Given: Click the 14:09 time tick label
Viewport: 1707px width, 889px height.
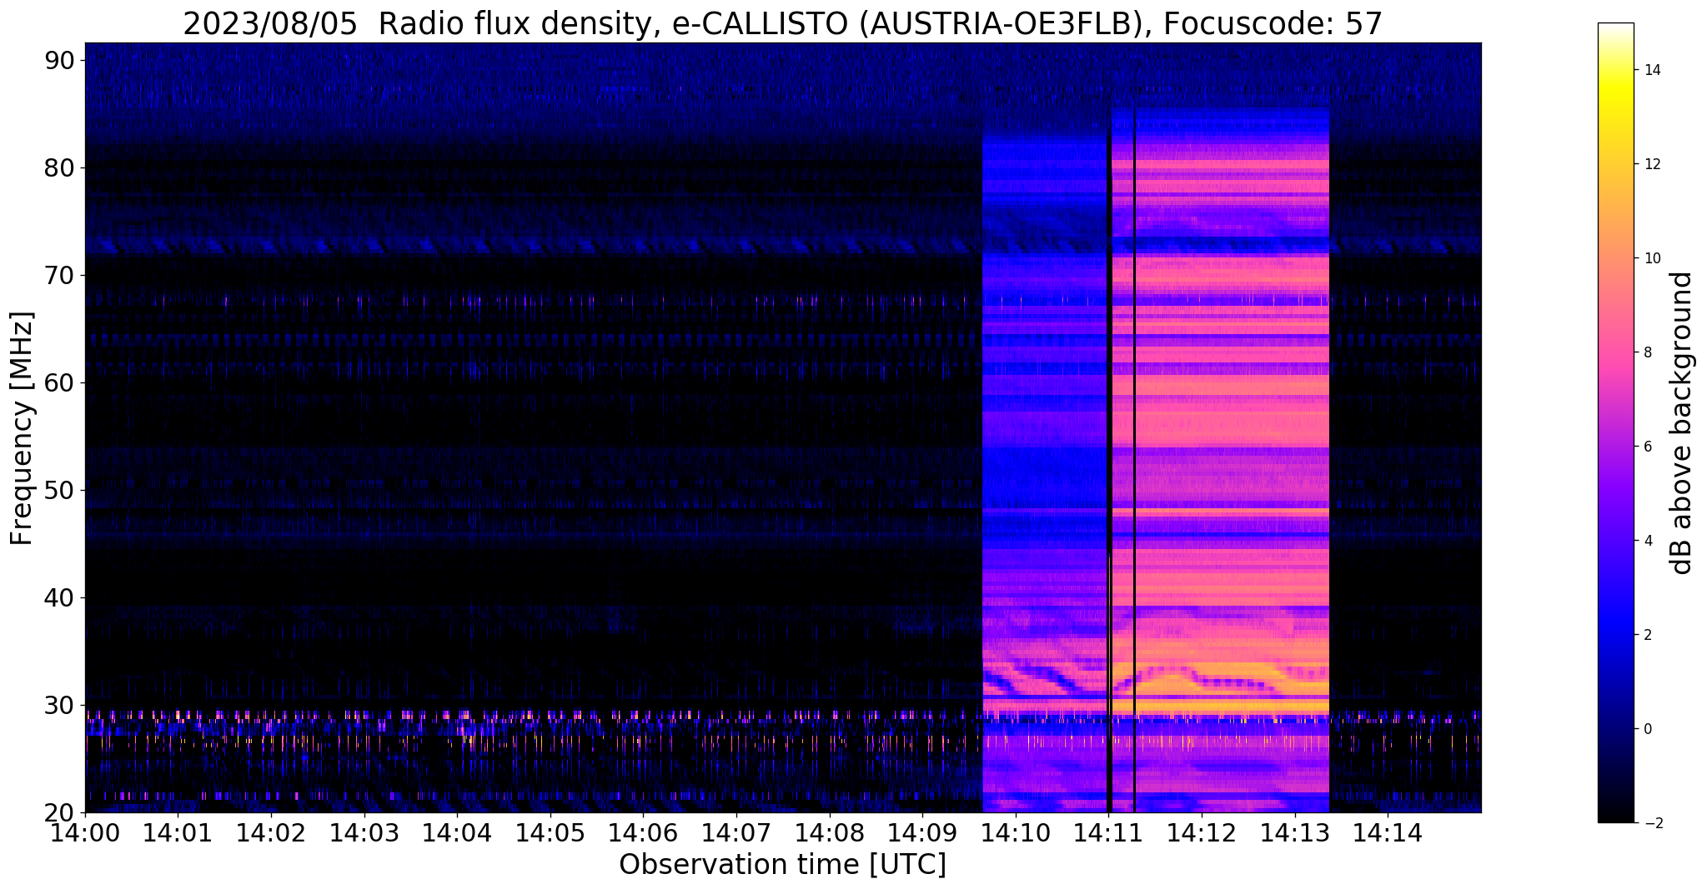Looking at the screenshot, I should click(x=922, y=832).
